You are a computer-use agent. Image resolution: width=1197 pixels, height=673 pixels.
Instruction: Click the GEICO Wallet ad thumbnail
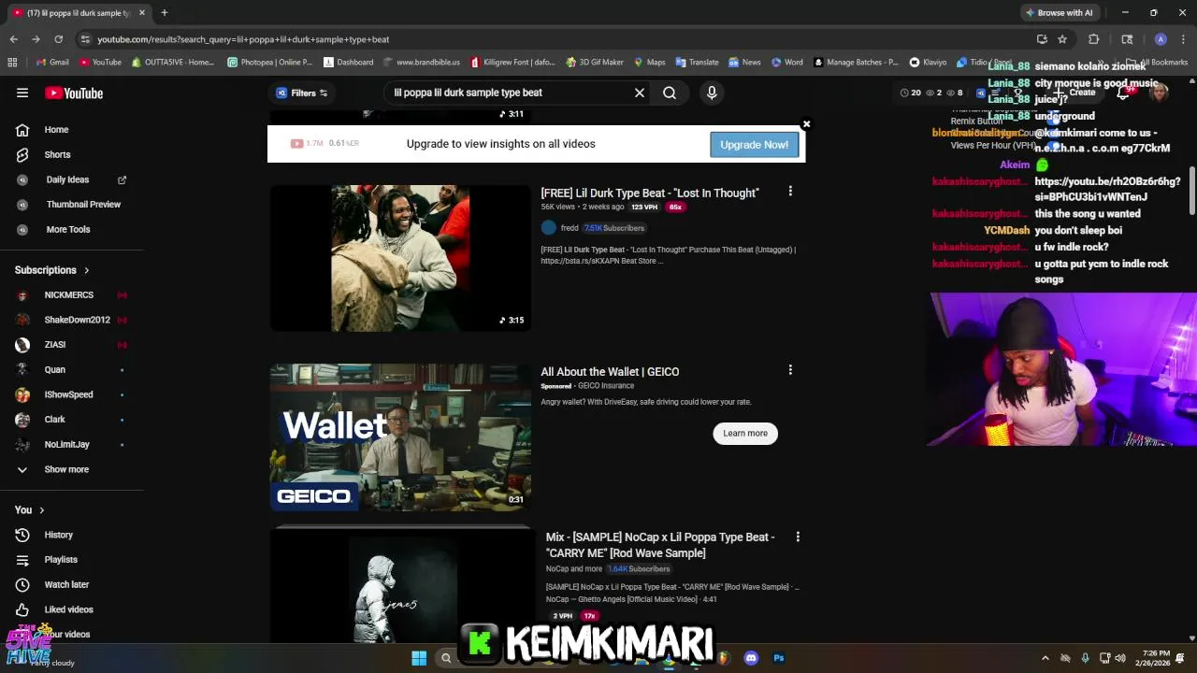400,437
